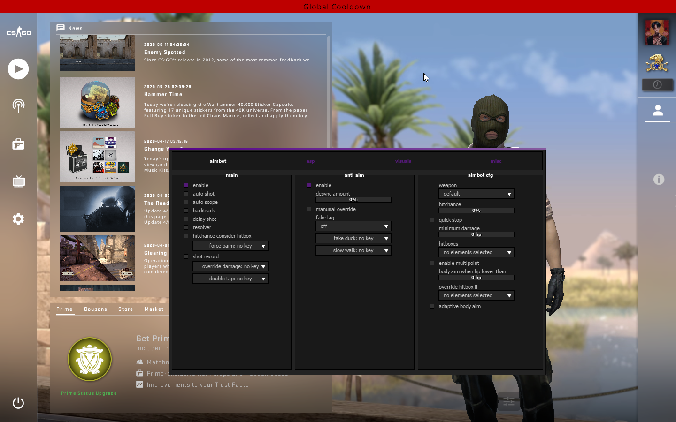The image size is (676, 422).
Task: Click Prime Status Upgrade link
Action: tap(89, 393)
